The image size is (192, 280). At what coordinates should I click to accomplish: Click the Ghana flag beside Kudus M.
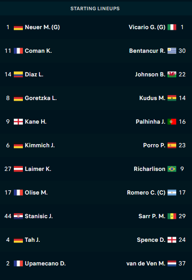pyautogui.click(x=172, y=98)
